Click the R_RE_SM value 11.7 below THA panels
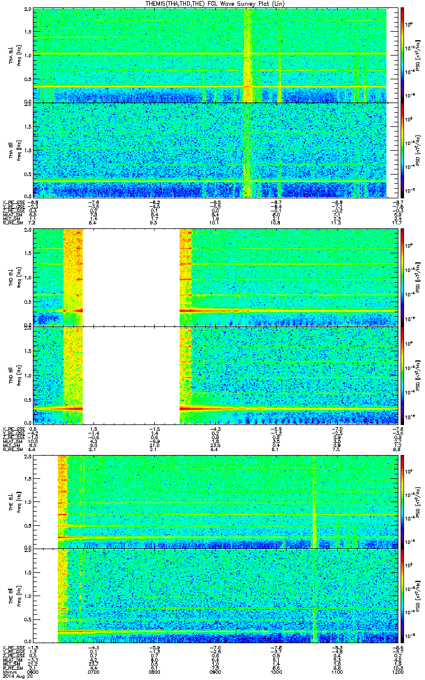The height and width of the screenshot is (680, 425). (397, 223)
